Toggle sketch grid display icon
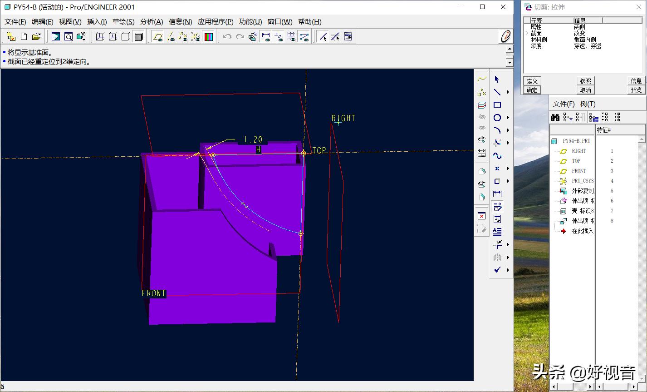Viewport: 647px width, 392px height. pyautogui.click(x=291, y=37)
